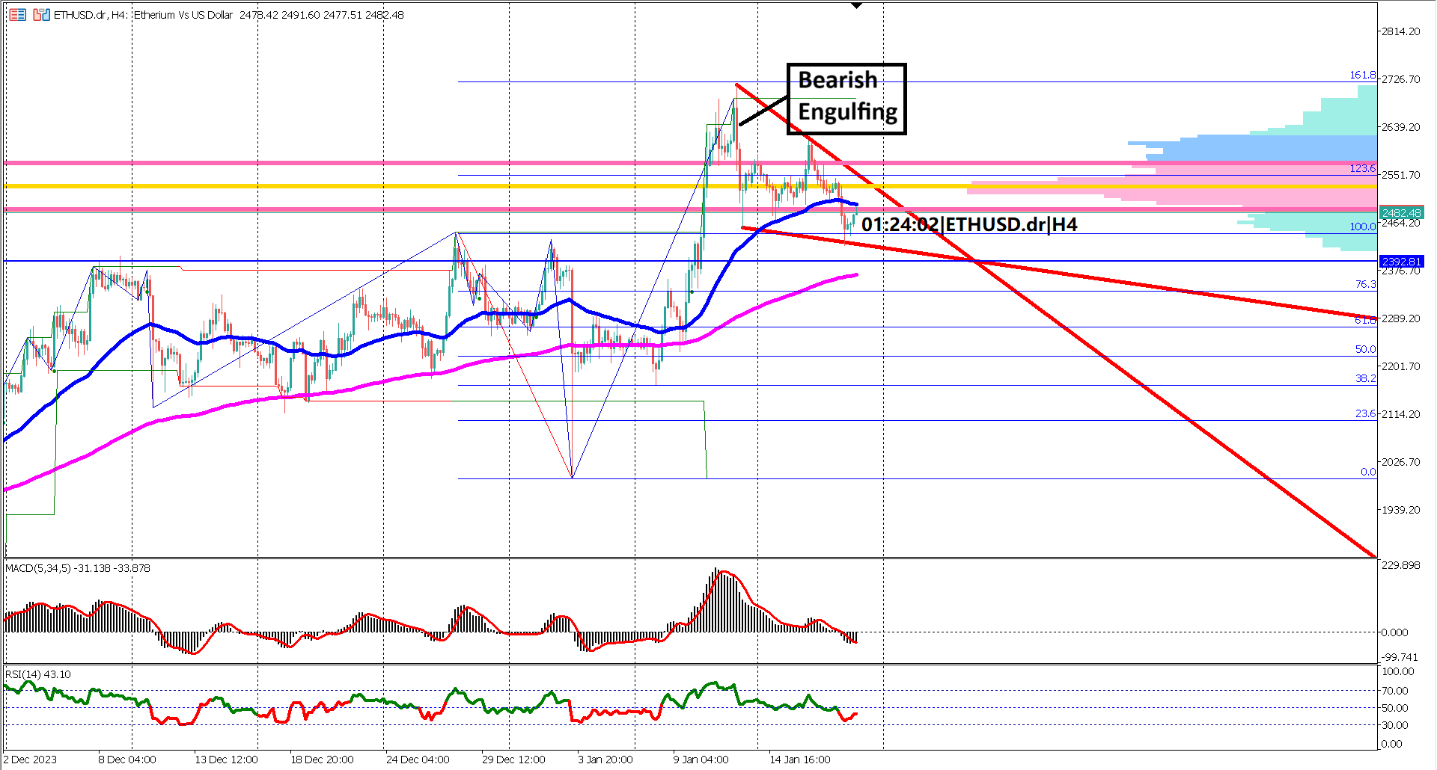Click the black triangle marker above the chart
The width and height of the screenshot is (1437, 770).
click(855, 5)
